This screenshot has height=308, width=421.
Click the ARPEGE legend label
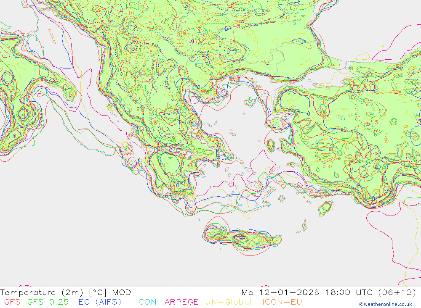tap(181, 302)
